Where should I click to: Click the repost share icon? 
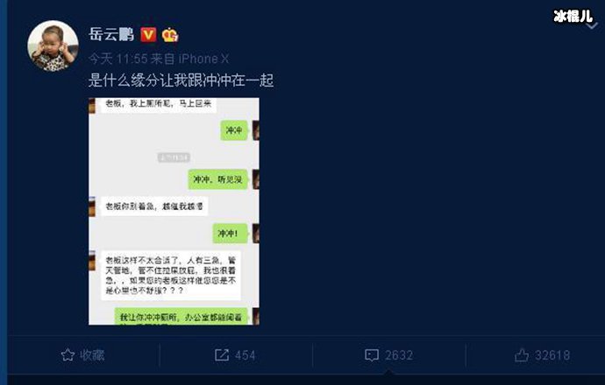(x=222, y=355)
